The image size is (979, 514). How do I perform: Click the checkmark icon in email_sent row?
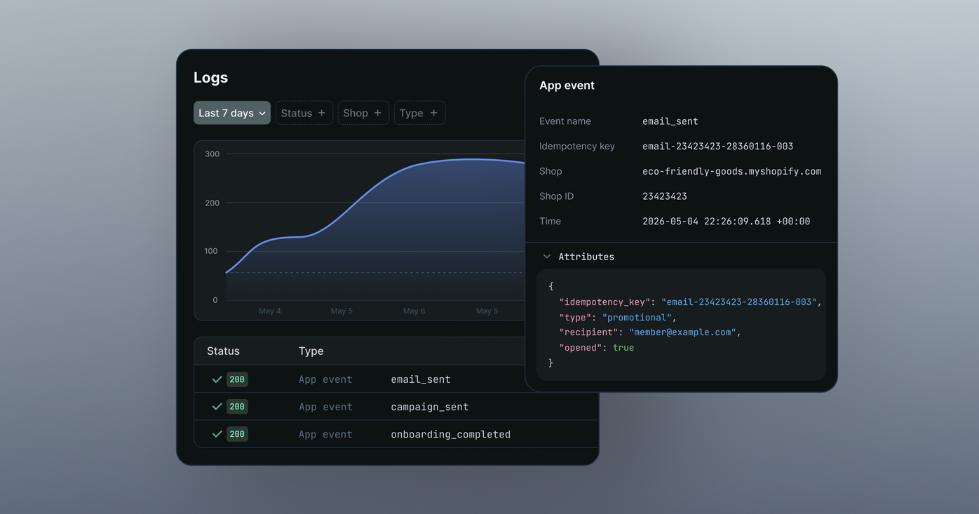[217, 379]
